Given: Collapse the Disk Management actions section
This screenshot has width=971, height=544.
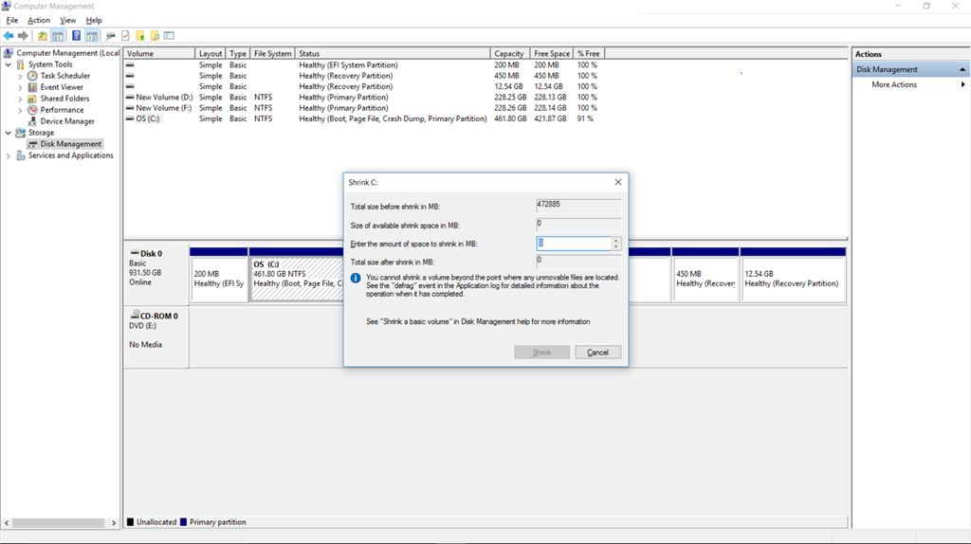Looking at the screenshot, I should tap(962, 69).
